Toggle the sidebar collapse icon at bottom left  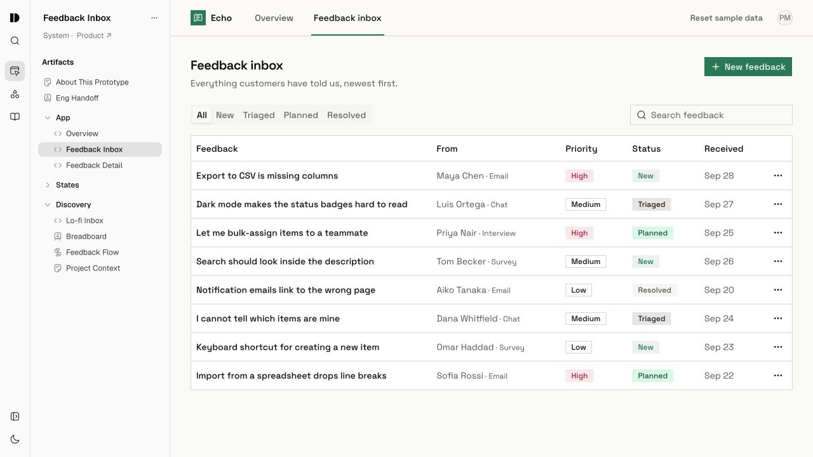(15, 416)
